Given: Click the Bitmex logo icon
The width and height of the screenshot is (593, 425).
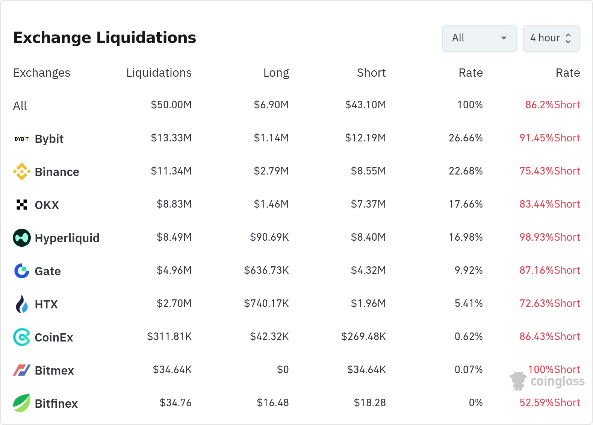Looking at the screenshot, I should click(22, 370).
